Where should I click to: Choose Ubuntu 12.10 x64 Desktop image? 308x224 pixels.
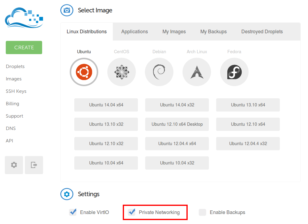click(x=177, y=124)
